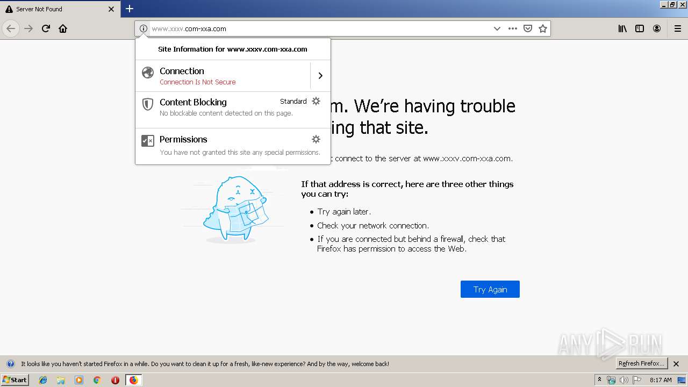Select the Server Not Found tab
688x387 pixels.
point(60,9)
